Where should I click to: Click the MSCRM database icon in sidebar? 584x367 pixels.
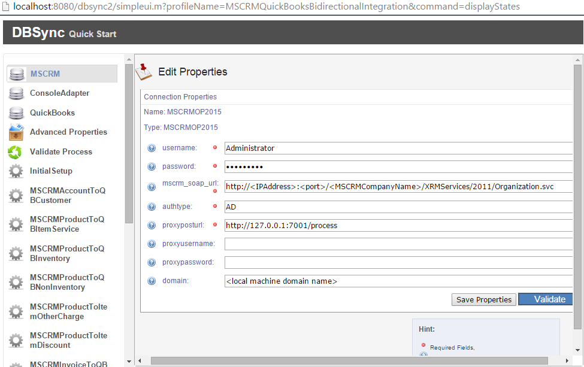[x=17, y=74]
